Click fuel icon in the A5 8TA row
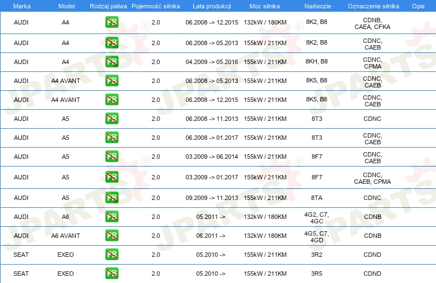Viewport: 436px width, 283px height. click(112, 197)
